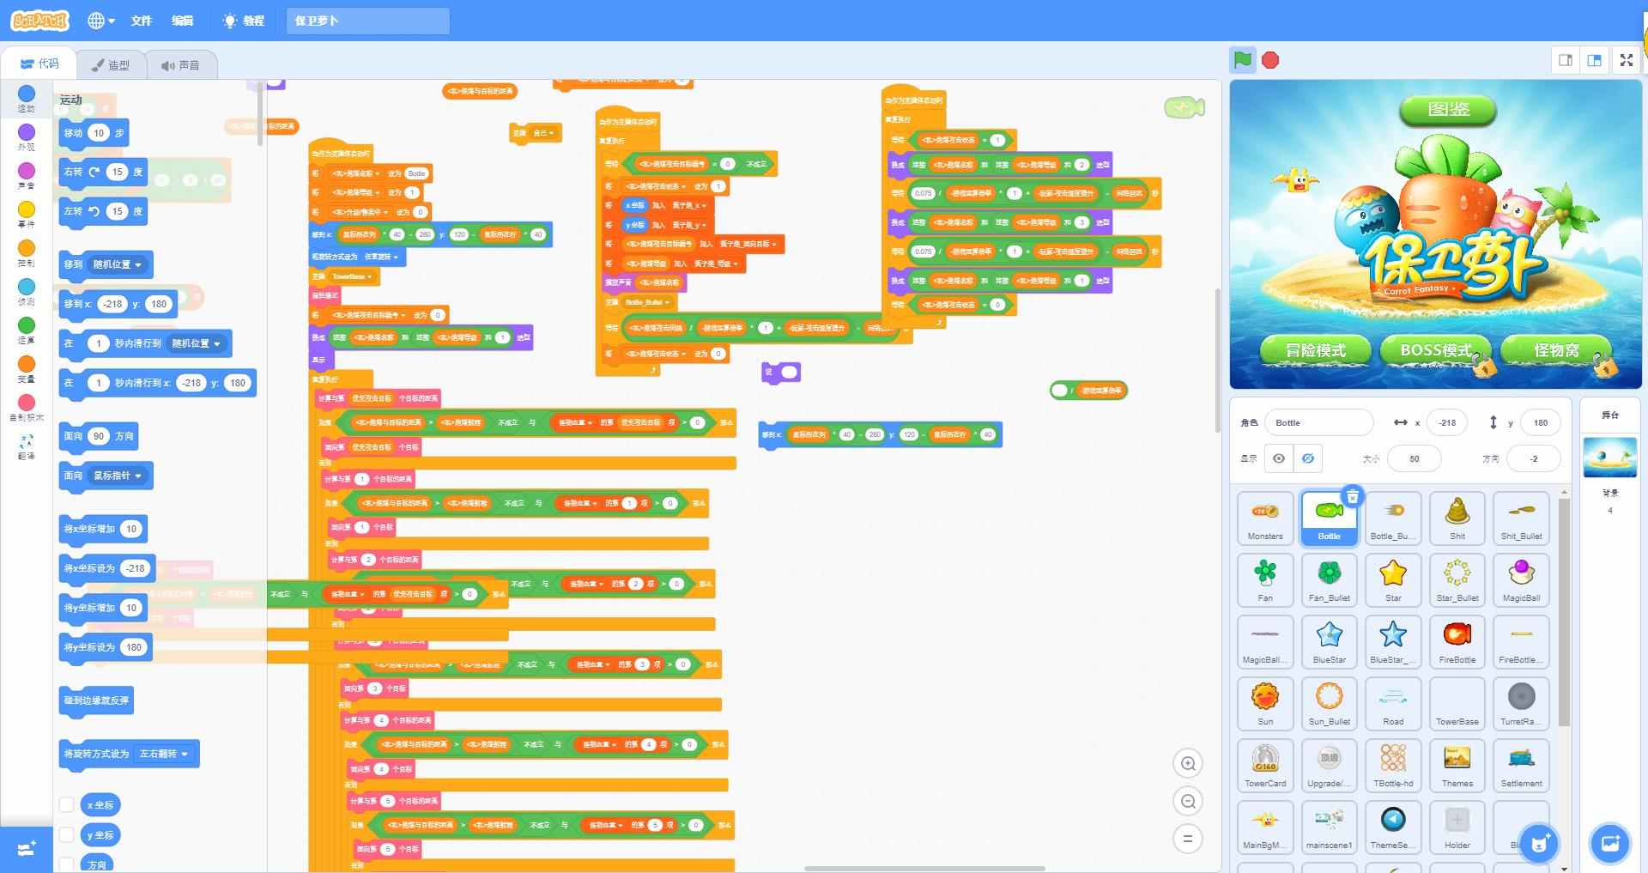Click the red stop button
The image size is (1648, 873).
point(1270,60)
